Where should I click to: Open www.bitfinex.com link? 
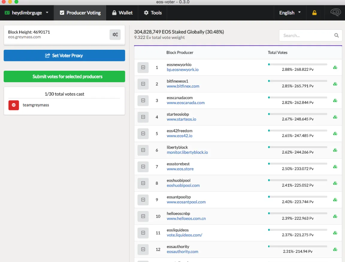point(183,86)
